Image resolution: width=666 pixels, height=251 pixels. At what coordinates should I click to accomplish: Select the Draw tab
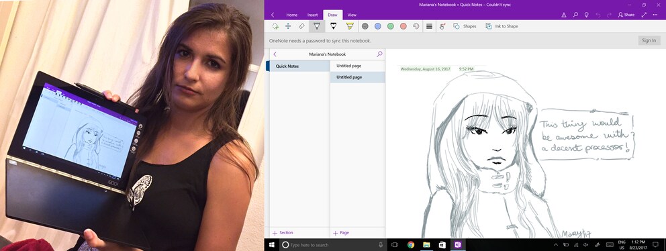[x=332, y=15]
